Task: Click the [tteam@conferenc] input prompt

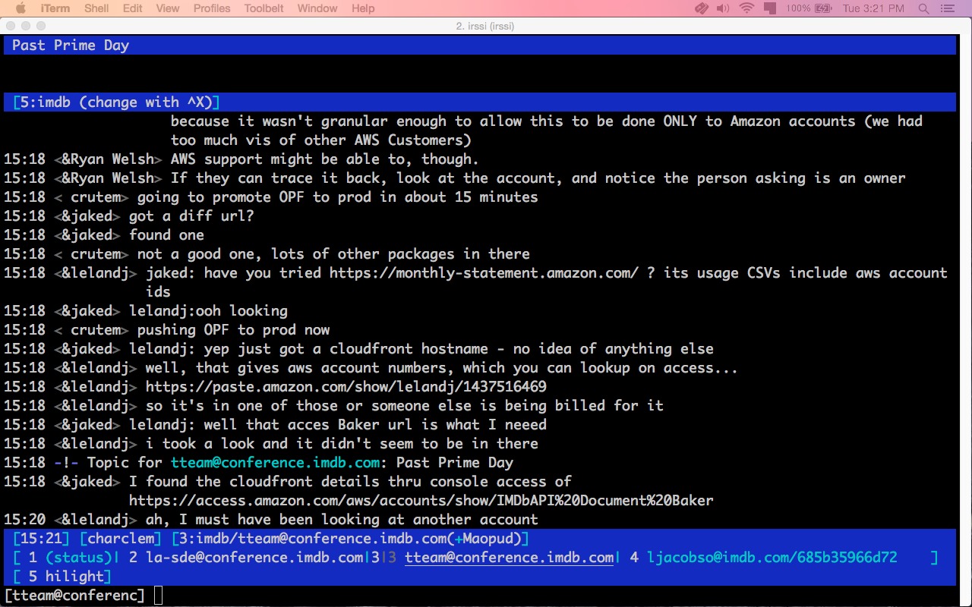Action: pos(74,596)
